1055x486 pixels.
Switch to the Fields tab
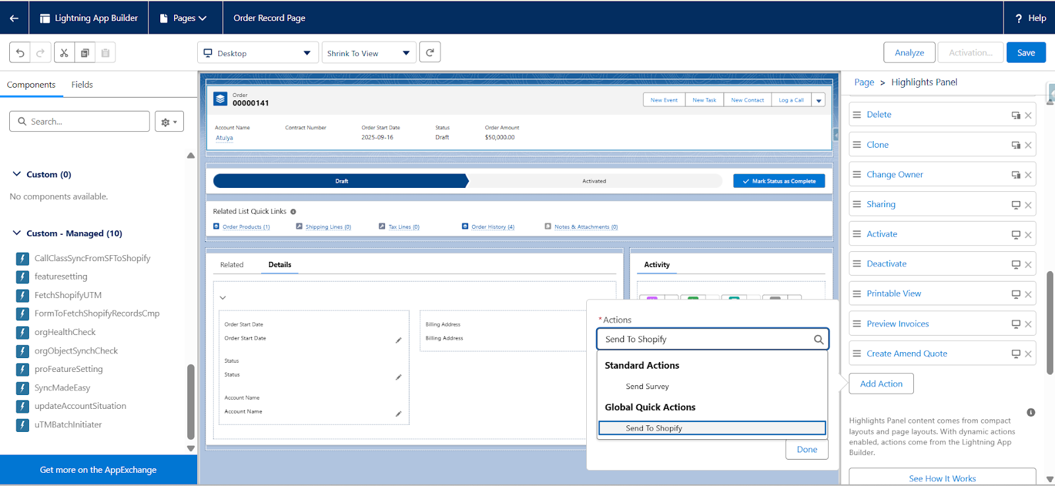[x=82, y=84]
